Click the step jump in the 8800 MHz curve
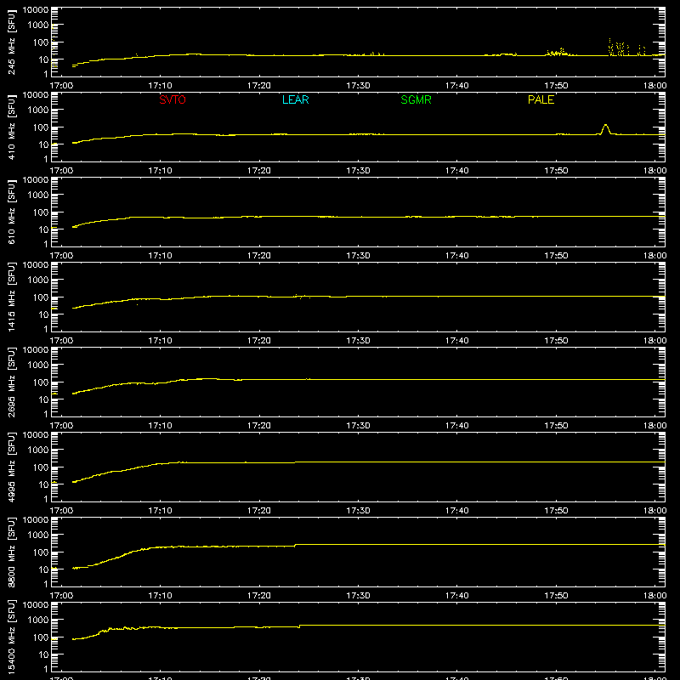Image resolution: width=680 pixels, height=680 pixels. tap(295, 545)
